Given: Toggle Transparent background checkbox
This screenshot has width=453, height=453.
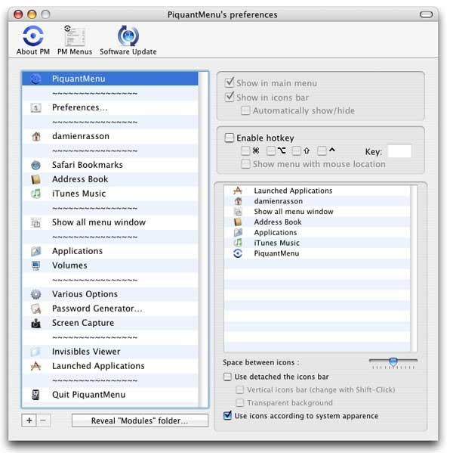Looking at the screenshot, I should (240, 403).
